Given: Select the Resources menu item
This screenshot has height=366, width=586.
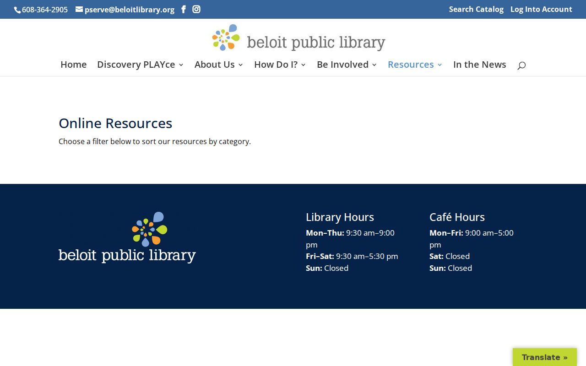Looking at the screenshot, I should point(411,65).
